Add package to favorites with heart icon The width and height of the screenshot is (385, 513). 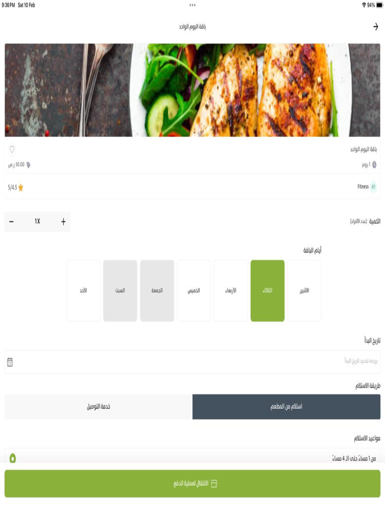coord(12,149)
